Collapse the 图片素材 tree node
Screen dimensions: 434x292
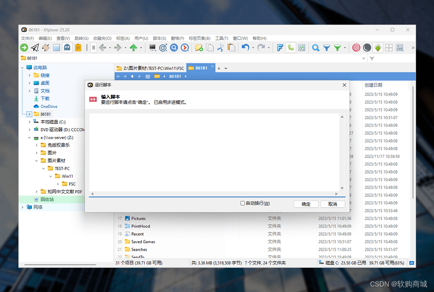37,161
